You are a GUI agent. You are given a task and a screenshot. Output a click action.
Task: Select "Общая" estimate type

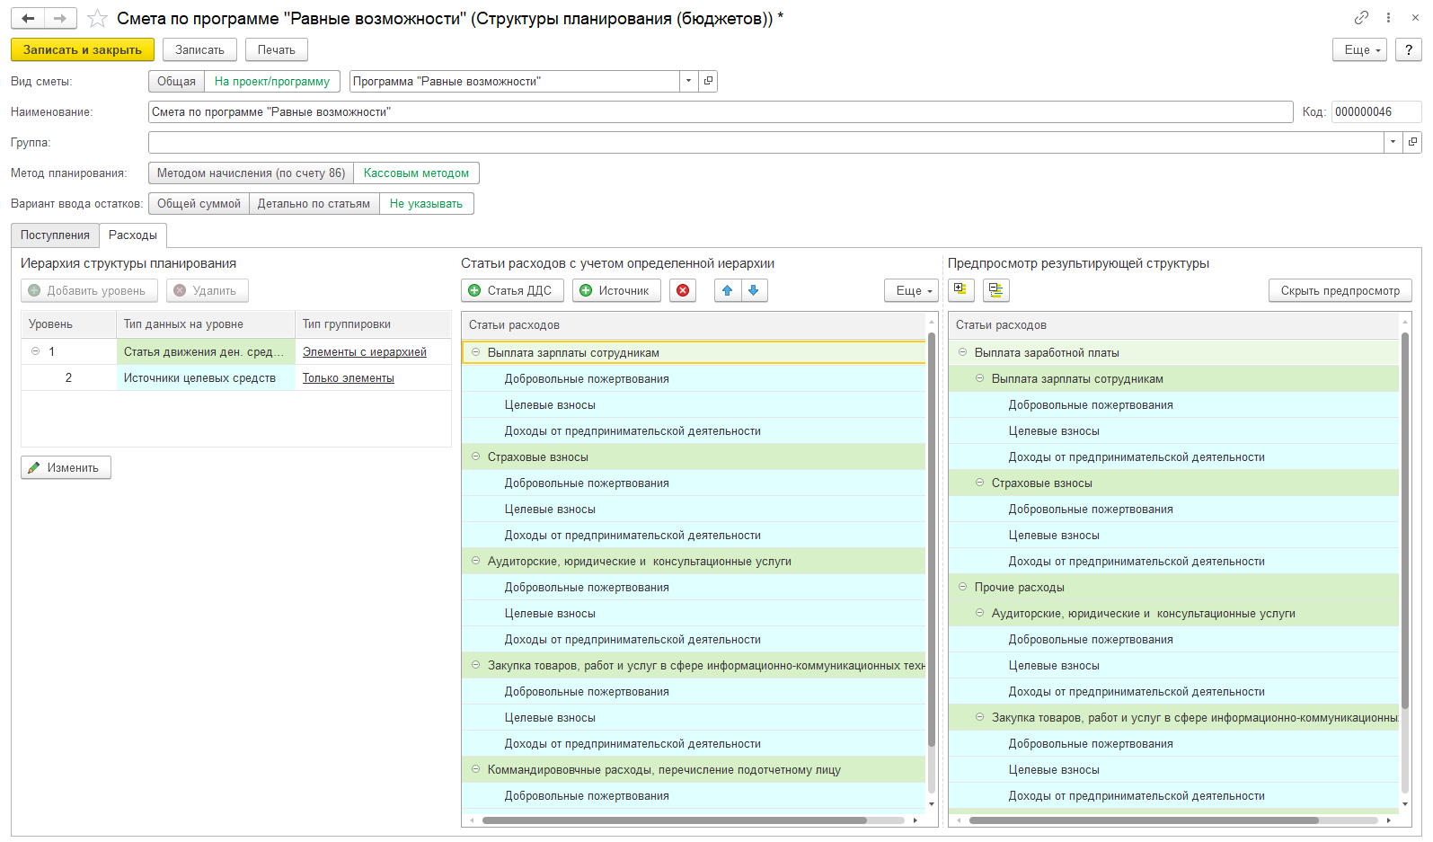click(176, 81)
